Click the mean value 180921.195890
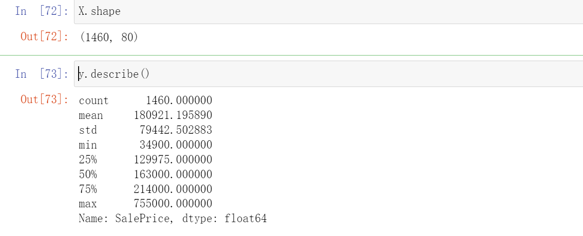Image resolution: width=583 pixels, height=236 pixels. click(173, 115)
